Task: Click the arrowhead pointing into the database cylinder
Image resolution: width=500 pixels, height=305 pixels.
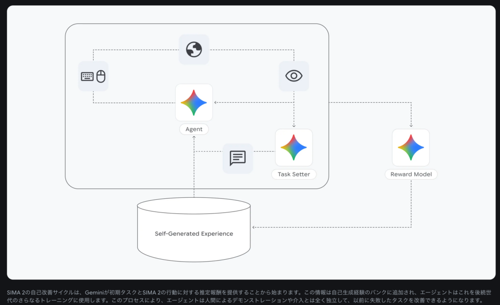Action: [x=253, y=227]
